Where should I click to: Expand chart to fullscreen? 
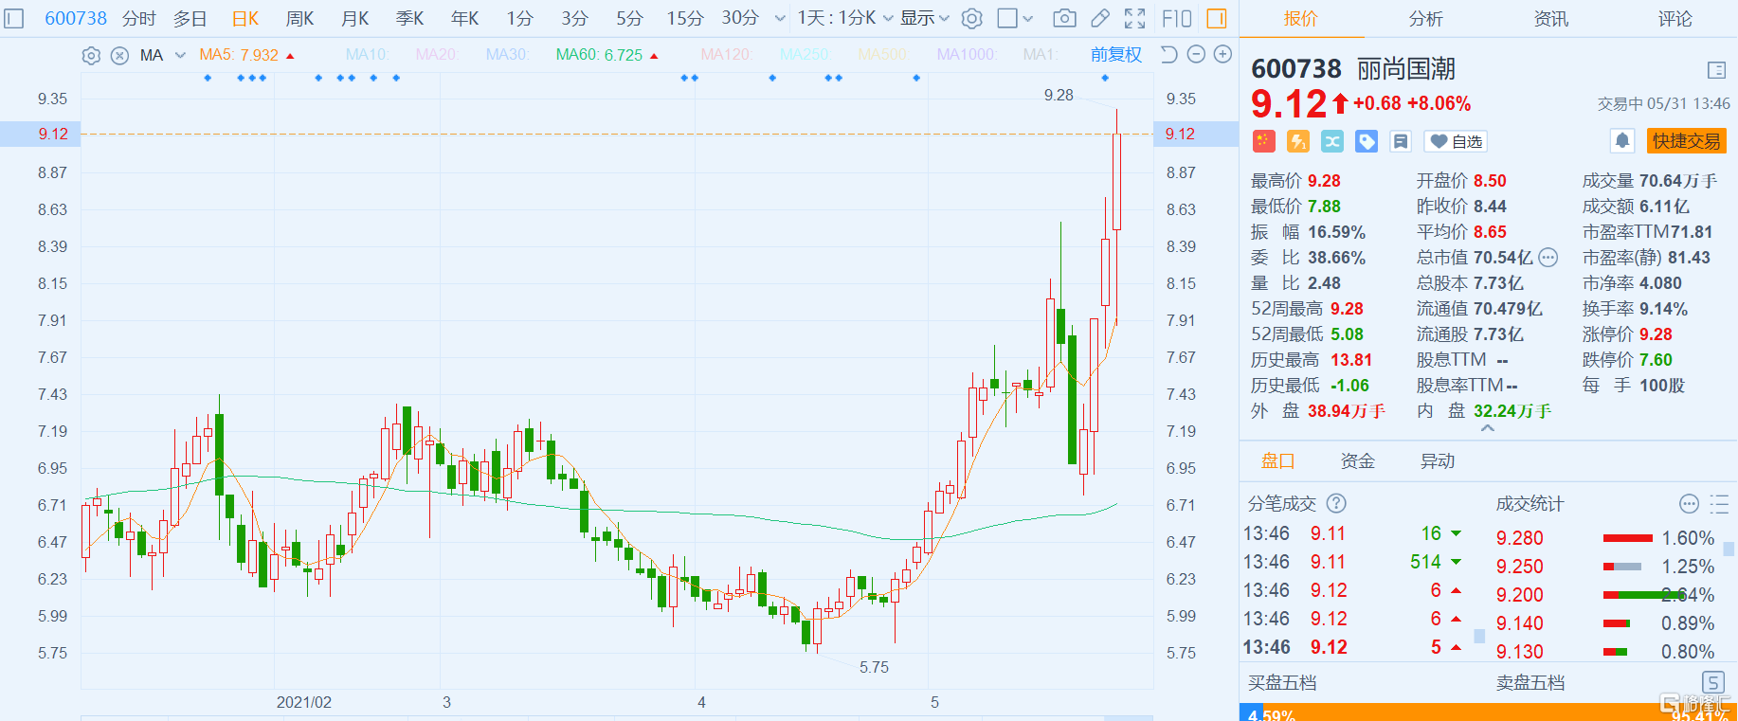coord(1134,18)
